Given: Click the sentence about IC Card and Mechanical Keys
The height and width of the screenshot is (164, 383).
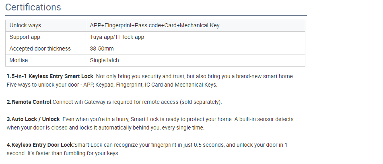Looking at the screenshot, I should point(112,85).
